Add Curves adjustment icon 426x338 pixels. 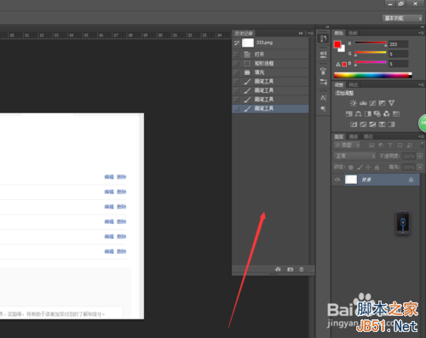coord(372,103)
